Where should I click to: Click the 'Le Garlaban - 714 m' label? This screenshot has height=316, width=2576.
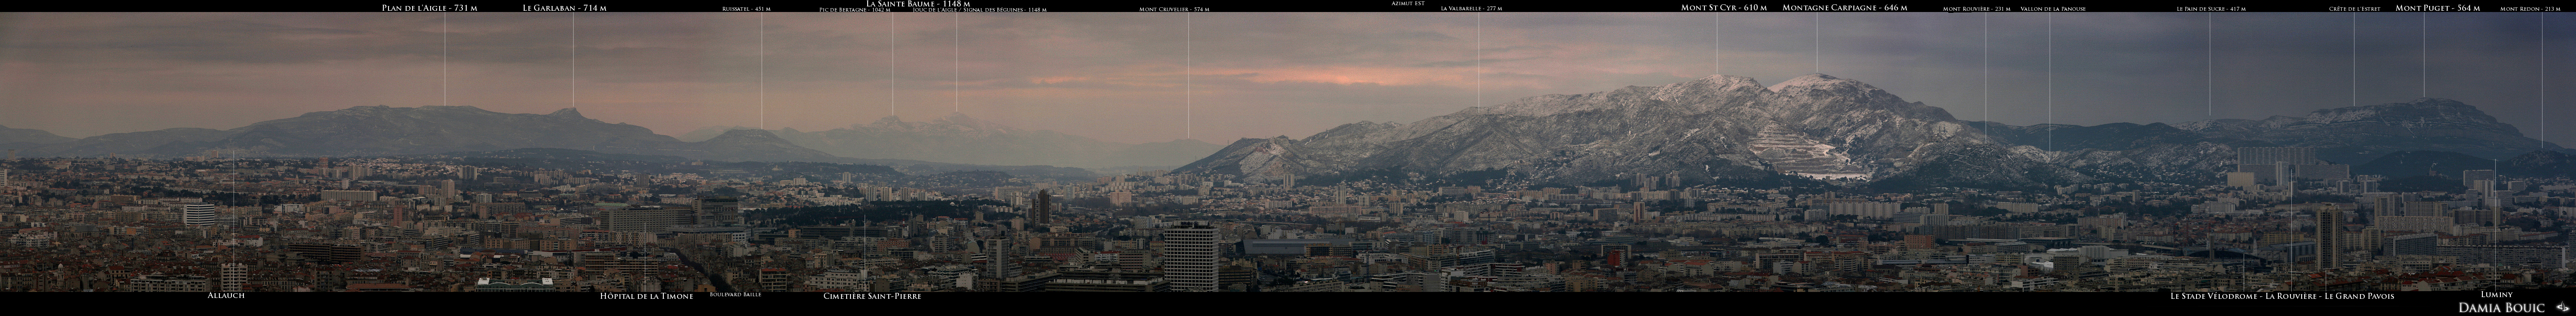(564, 8)
